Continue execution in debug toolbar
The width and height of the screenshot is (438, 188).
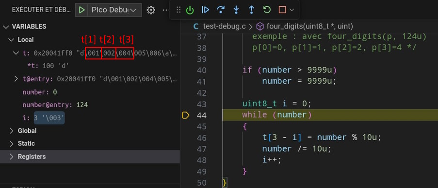point(205,10)
